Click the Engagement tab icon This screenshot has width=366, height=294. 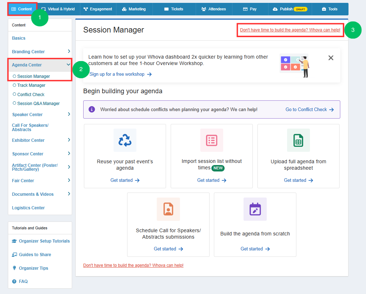click(x=86, y=9)
